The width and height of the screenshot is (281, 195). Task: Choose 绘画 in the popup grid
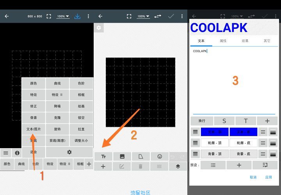click(x=81, y=106)
